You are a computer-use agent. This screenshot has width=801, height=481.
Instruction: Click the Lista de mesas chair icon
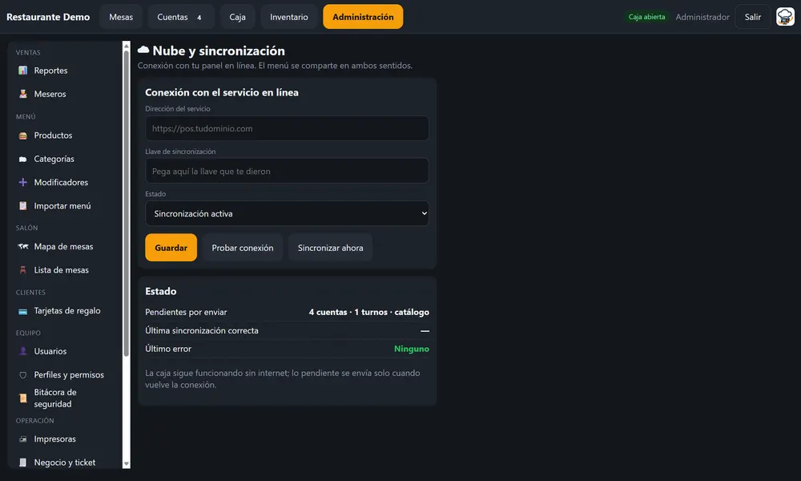pos(23,270)
